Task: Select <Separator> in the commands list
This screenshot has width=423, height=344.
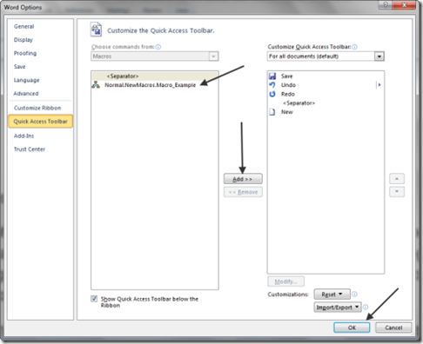Action: 155,76
